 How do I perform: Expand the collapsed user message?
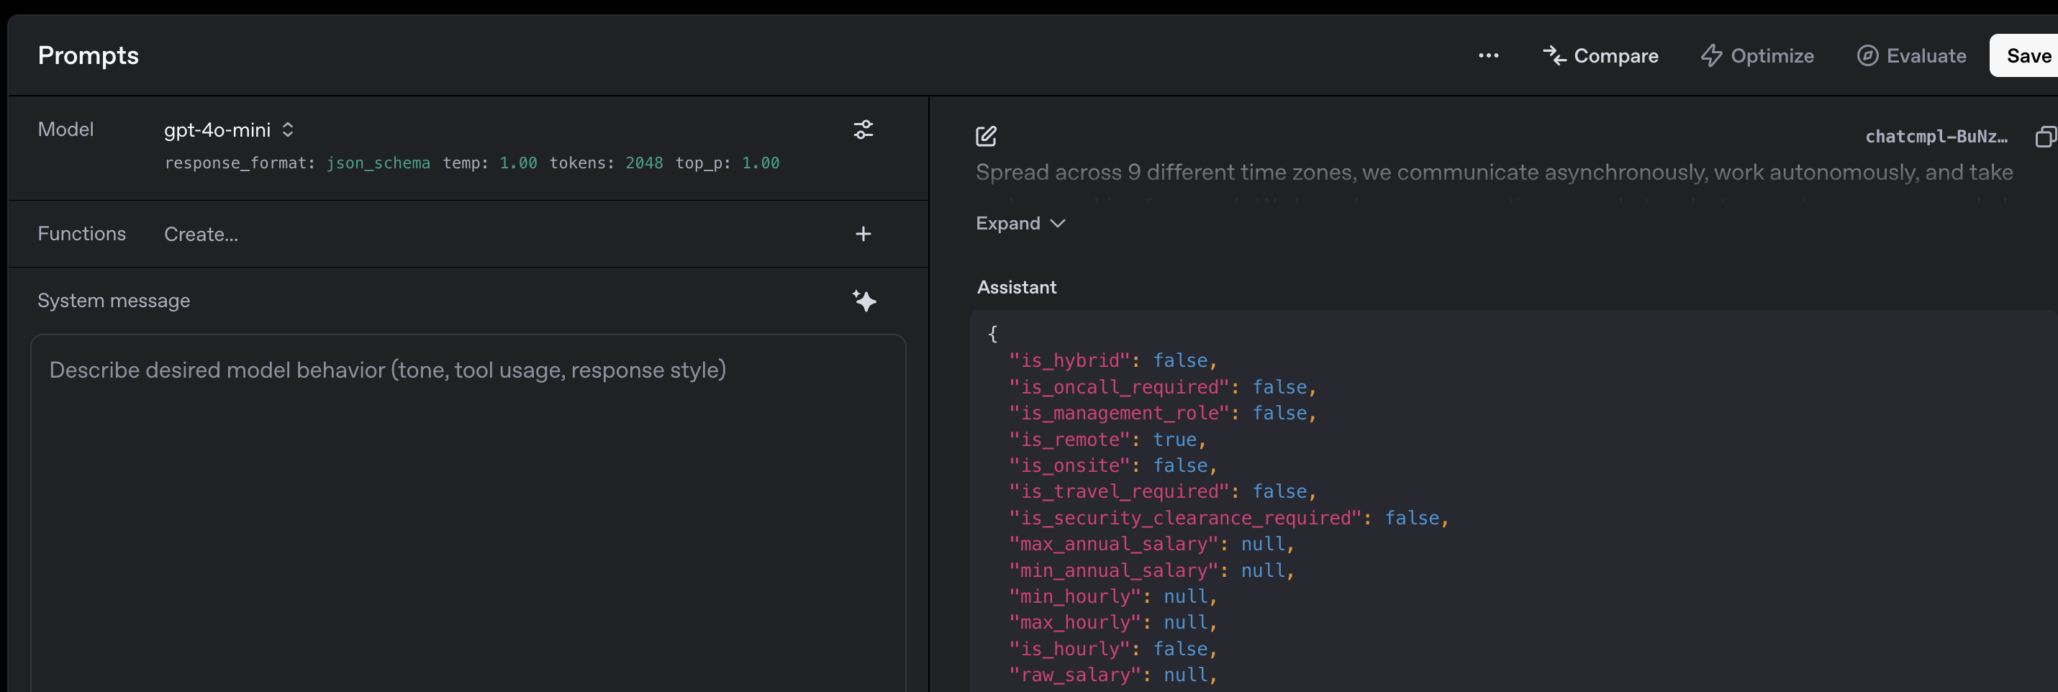[1020, 224]
